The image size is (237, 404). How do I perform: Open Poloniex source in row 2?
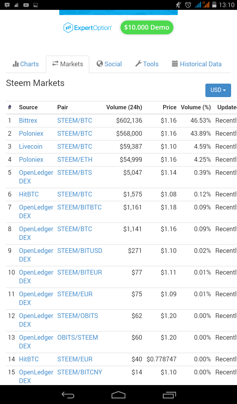31,133
